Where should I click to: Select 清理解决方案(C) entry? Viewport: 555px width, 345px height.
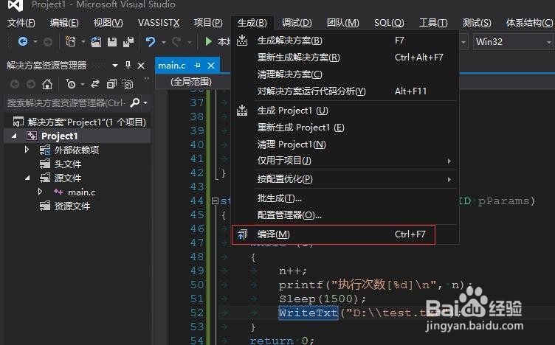[345, 74]
